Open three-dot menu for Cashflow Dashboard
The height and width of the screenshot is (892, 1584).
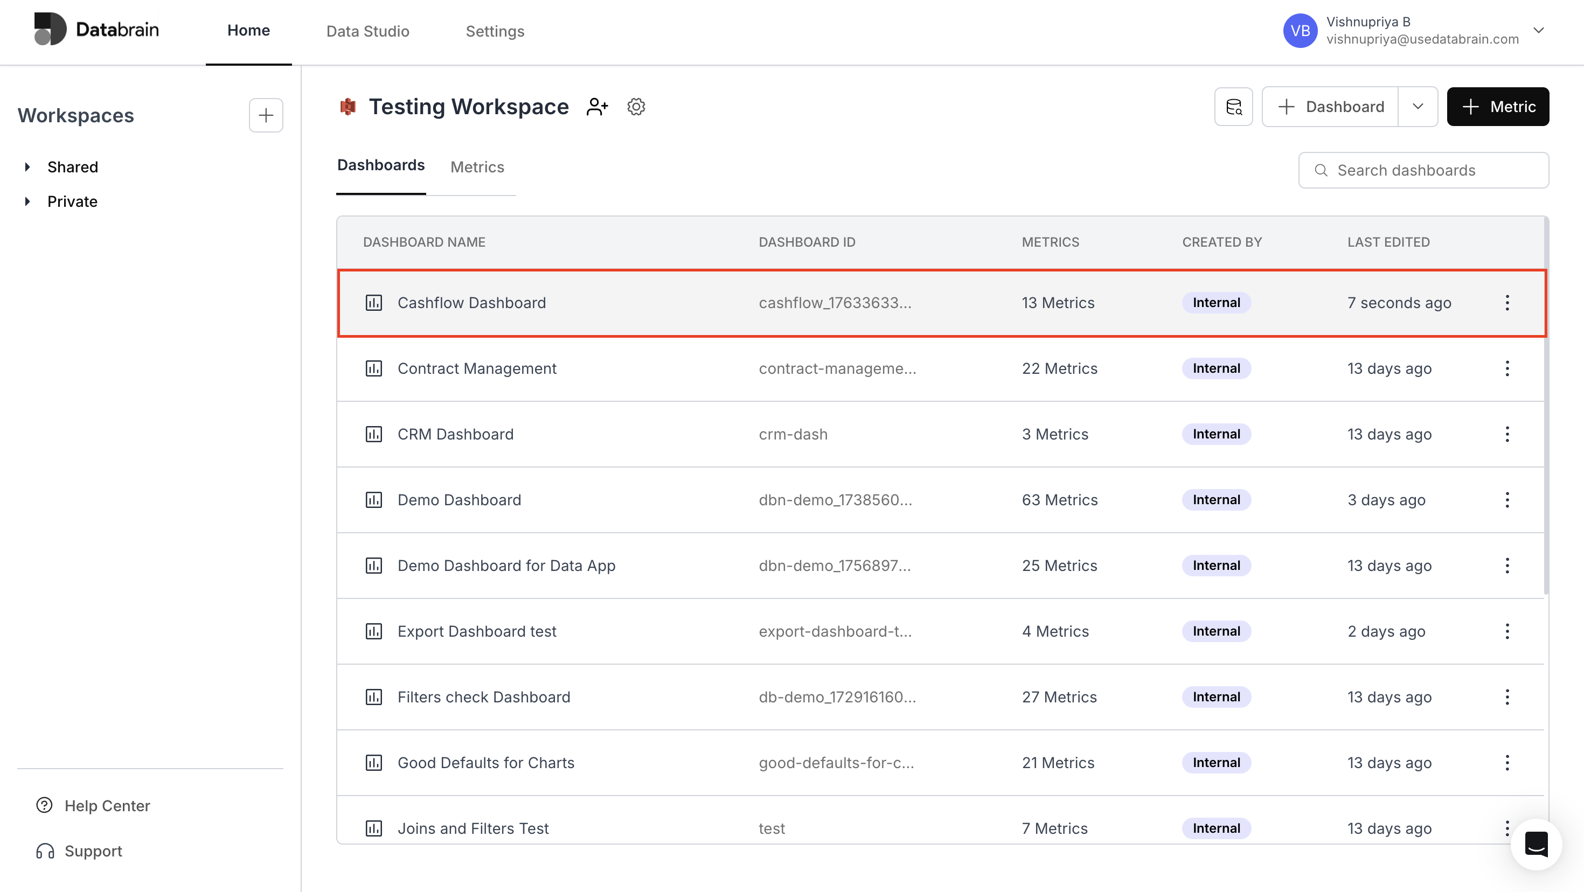(x=1506, y=303)
